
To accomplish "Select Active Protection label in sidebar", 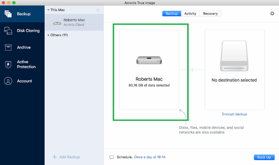I will (26, 64).
